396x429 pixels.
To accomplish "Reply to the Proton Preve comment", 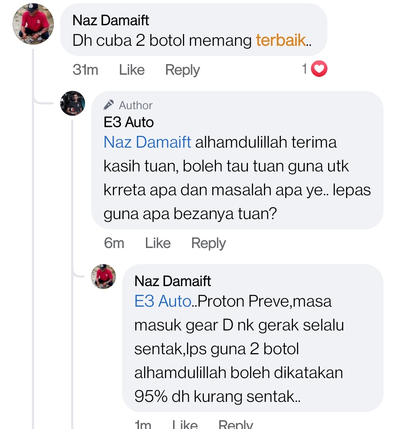I will pyautogui.click(x=235, y=424).
